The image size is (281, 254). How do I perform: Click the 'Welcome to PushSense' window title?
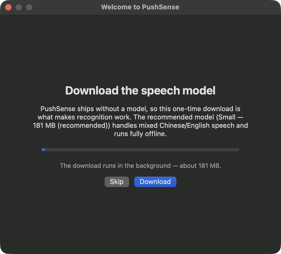(x=140, y=7)
